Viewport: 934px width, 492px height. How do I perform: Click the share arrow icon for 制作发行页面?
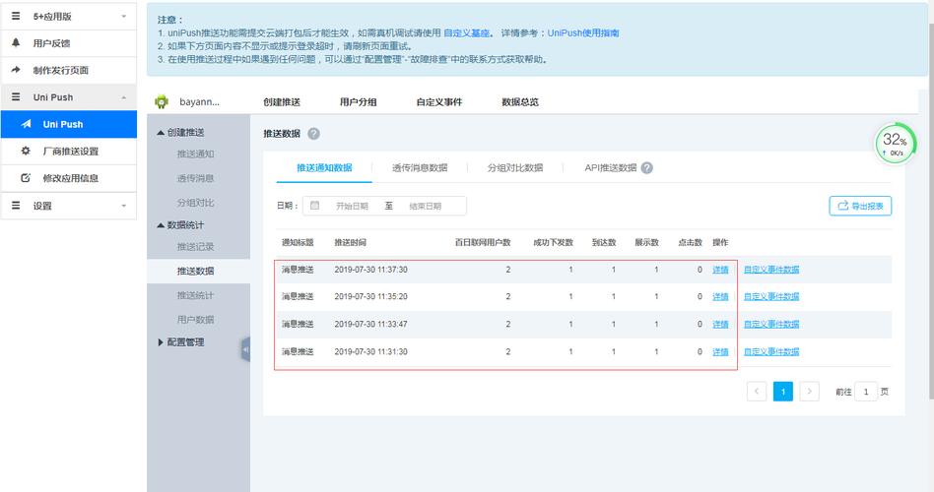(16, 70)
